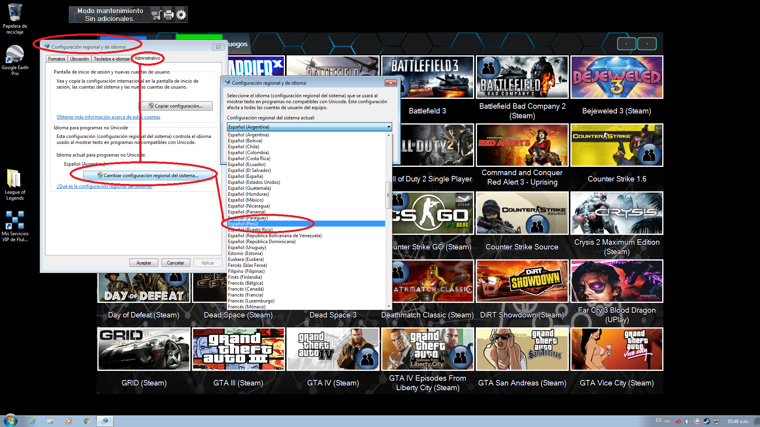Open GRID (Steam) game tile
760x427 pixels.
pyautogui.click(x=144, y=349)
